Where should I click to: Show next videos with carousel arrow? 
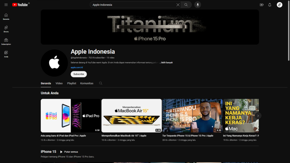pyautogui.click(x=258, y=116)
